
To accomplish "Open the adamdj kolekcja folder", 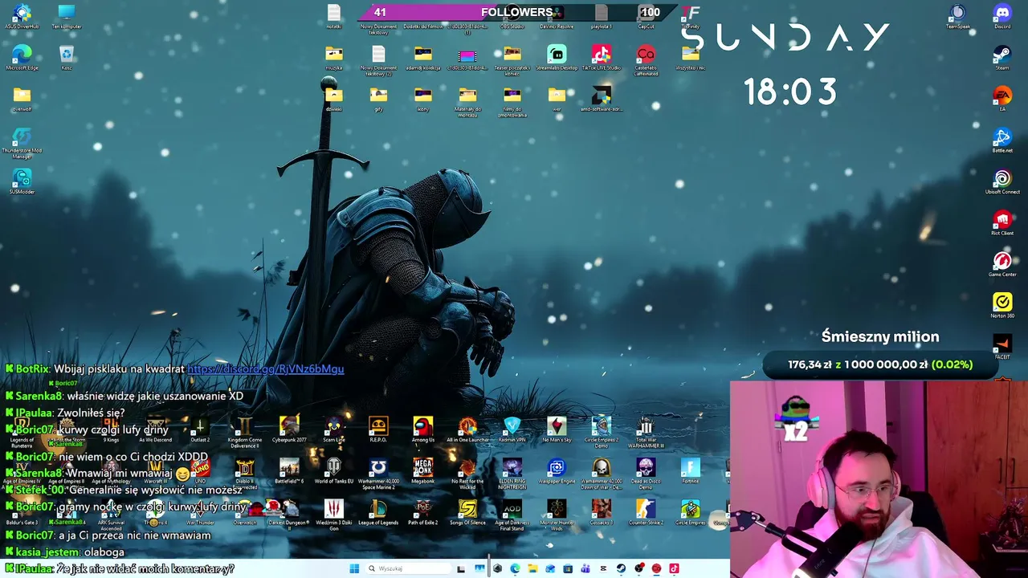I will [x=423, y=57].
